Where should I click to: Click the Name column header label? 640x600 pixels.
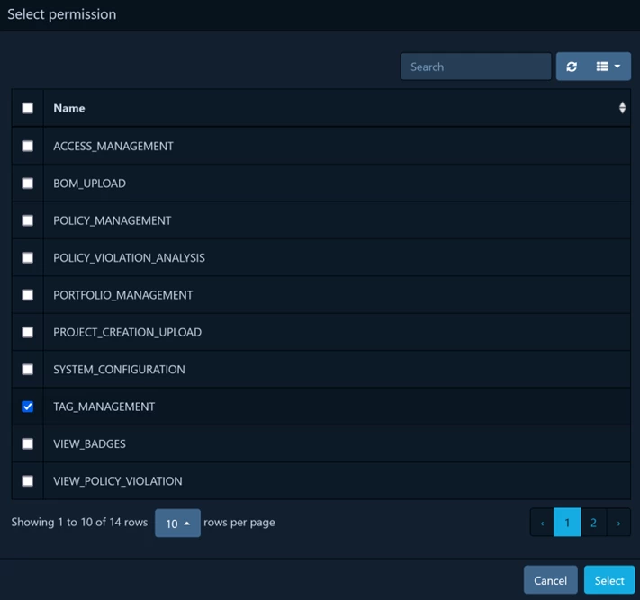[69, 108]
